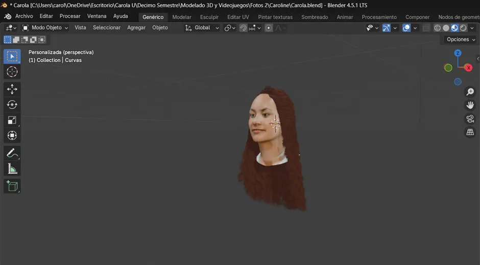The width and height of the screenshot is (480, 265).
Task: Click the pan hand viewport icon
Action: tap(470, 105)
